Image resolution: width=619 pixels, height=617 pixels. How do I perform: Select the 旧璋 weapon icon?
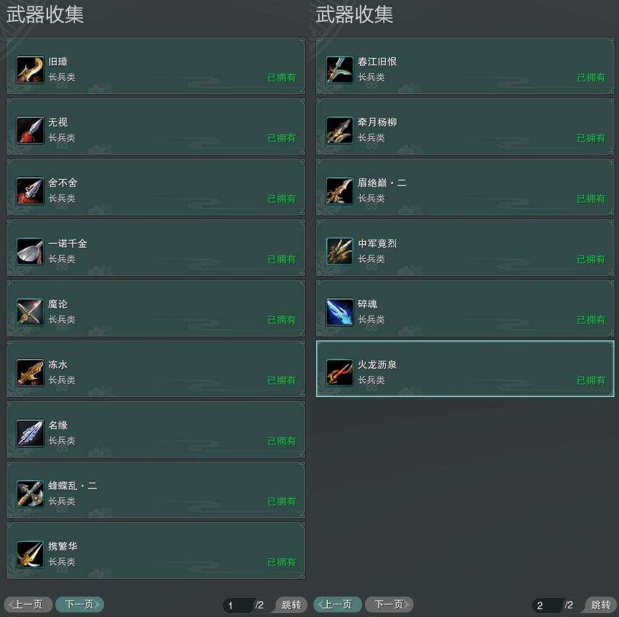30,70
